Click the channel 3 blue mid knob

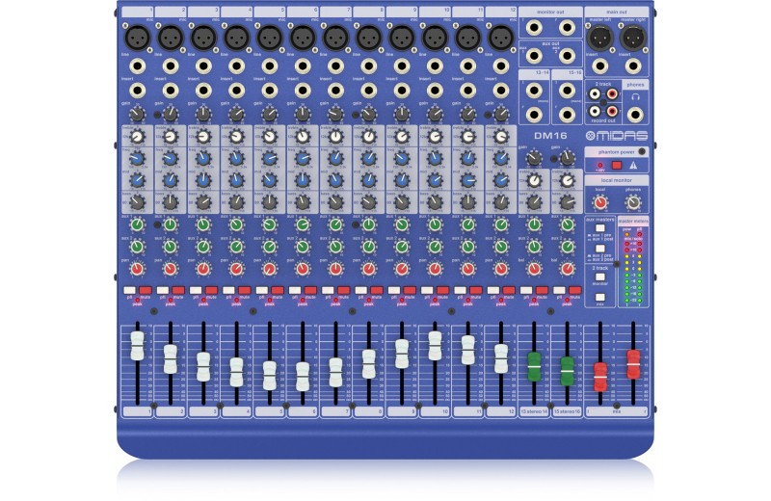point(203,180)
